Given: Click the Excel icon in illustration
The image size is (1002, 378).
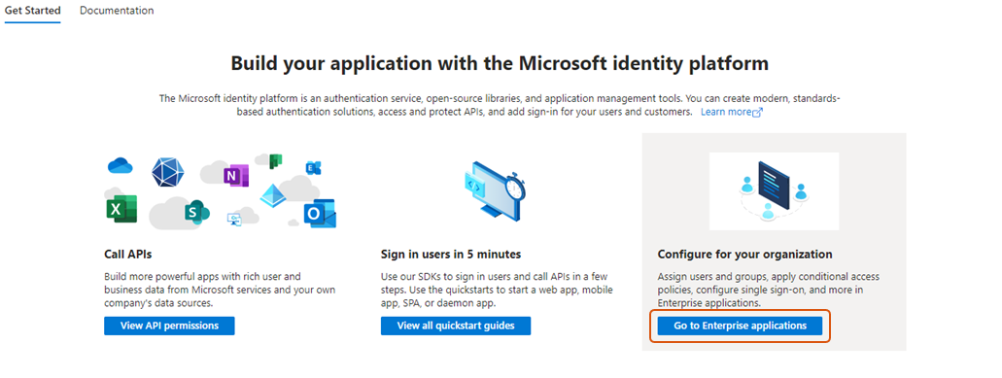Looking at the screenshot, I should [121, 209].
